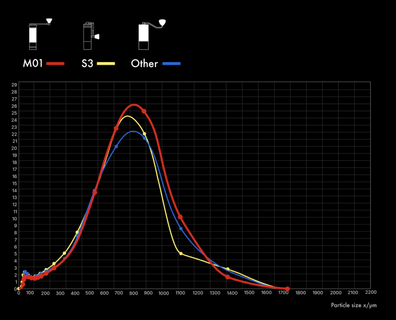Click the blue Other data point near 900 µm
396x320 pixels.
point(145,138)
